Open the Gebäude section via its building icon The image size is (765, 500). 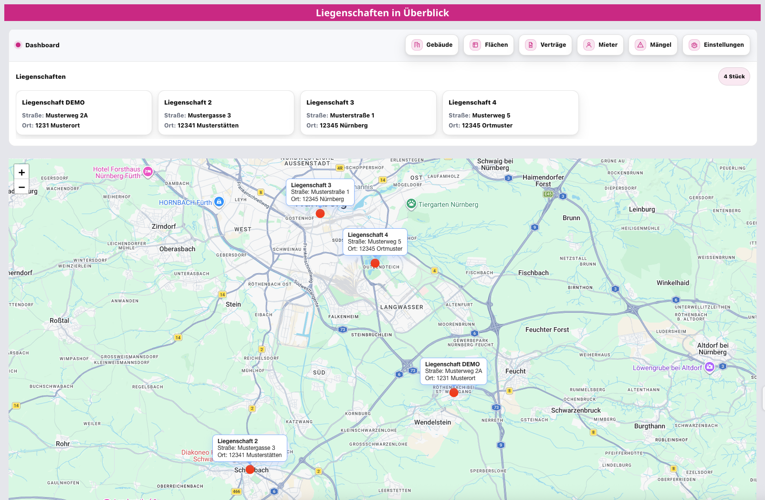(417, 44)
